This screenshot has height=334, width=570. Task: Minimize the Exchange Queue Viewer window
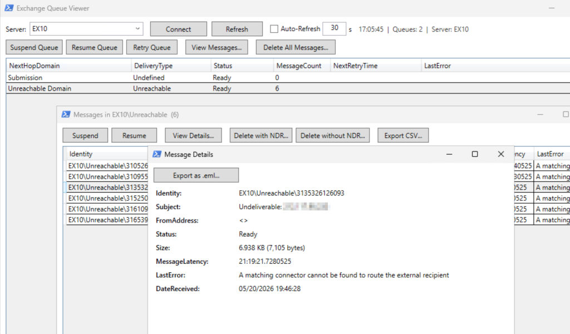click(x=552, y=8)
